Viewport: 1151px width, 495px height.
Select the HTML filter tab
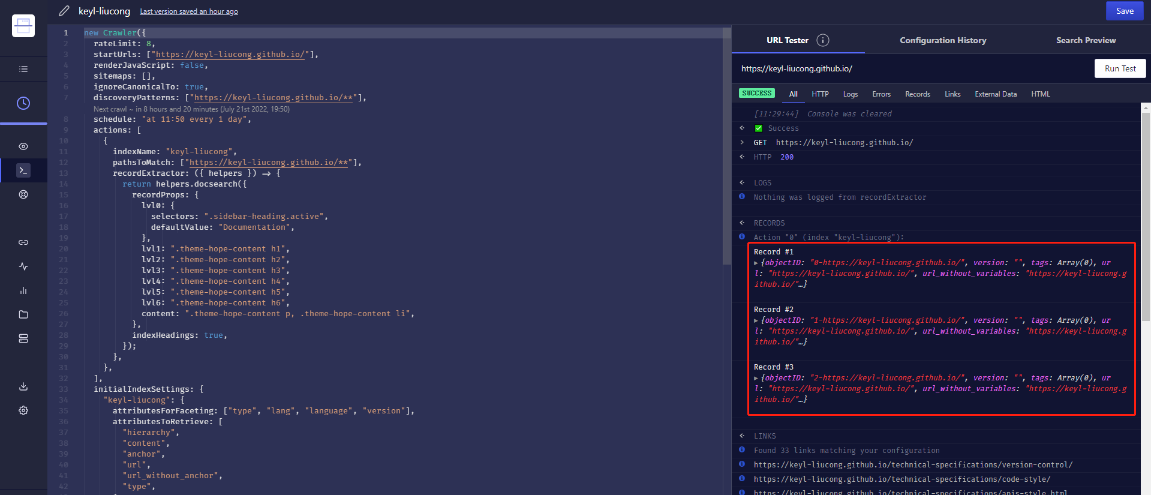coord(1041,94)
